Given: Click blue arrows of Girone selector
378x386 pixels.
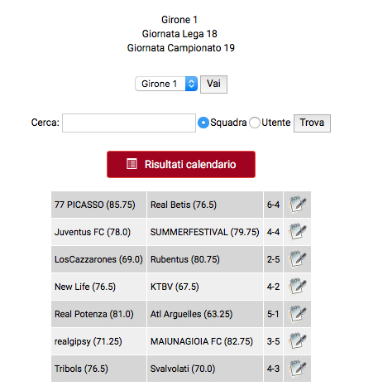Looking at the screenshot, I should click(191, 84).
